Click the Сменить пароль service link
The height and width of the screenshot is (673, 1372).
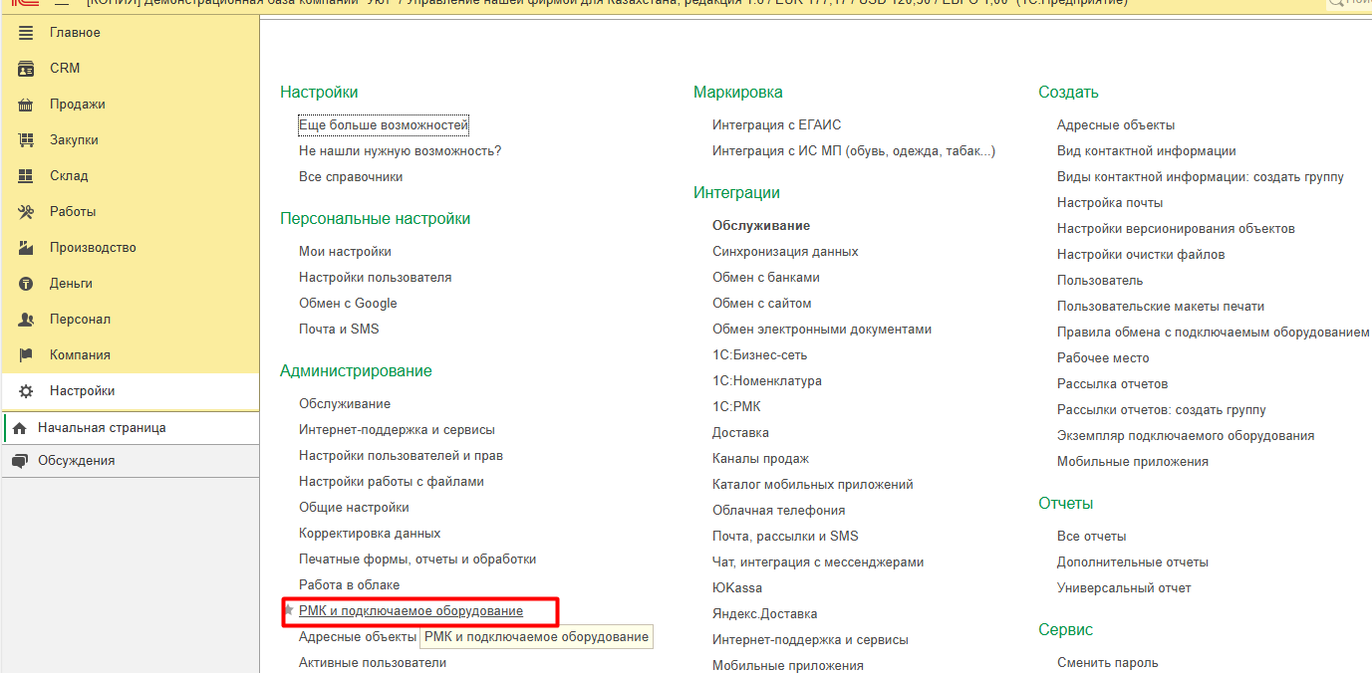click(x=1107, y=663)
